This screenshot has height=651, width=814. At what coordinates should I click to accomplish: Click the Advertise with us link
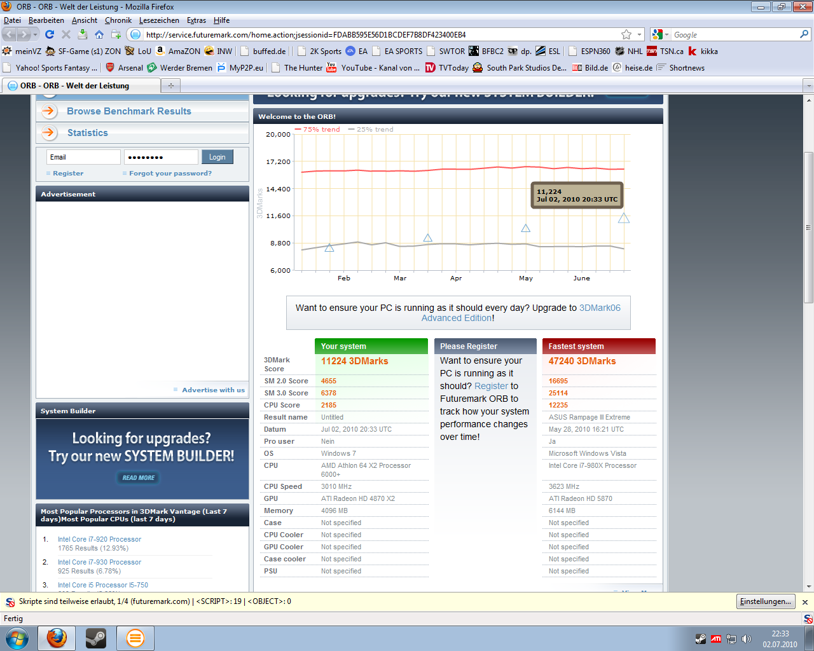213,390
